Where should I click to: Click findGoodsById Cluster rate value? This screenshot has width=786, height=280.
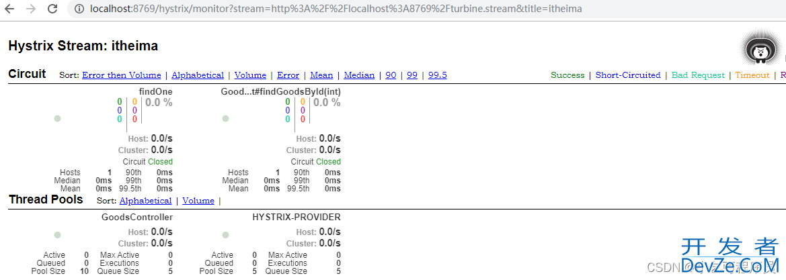point(330,150)
